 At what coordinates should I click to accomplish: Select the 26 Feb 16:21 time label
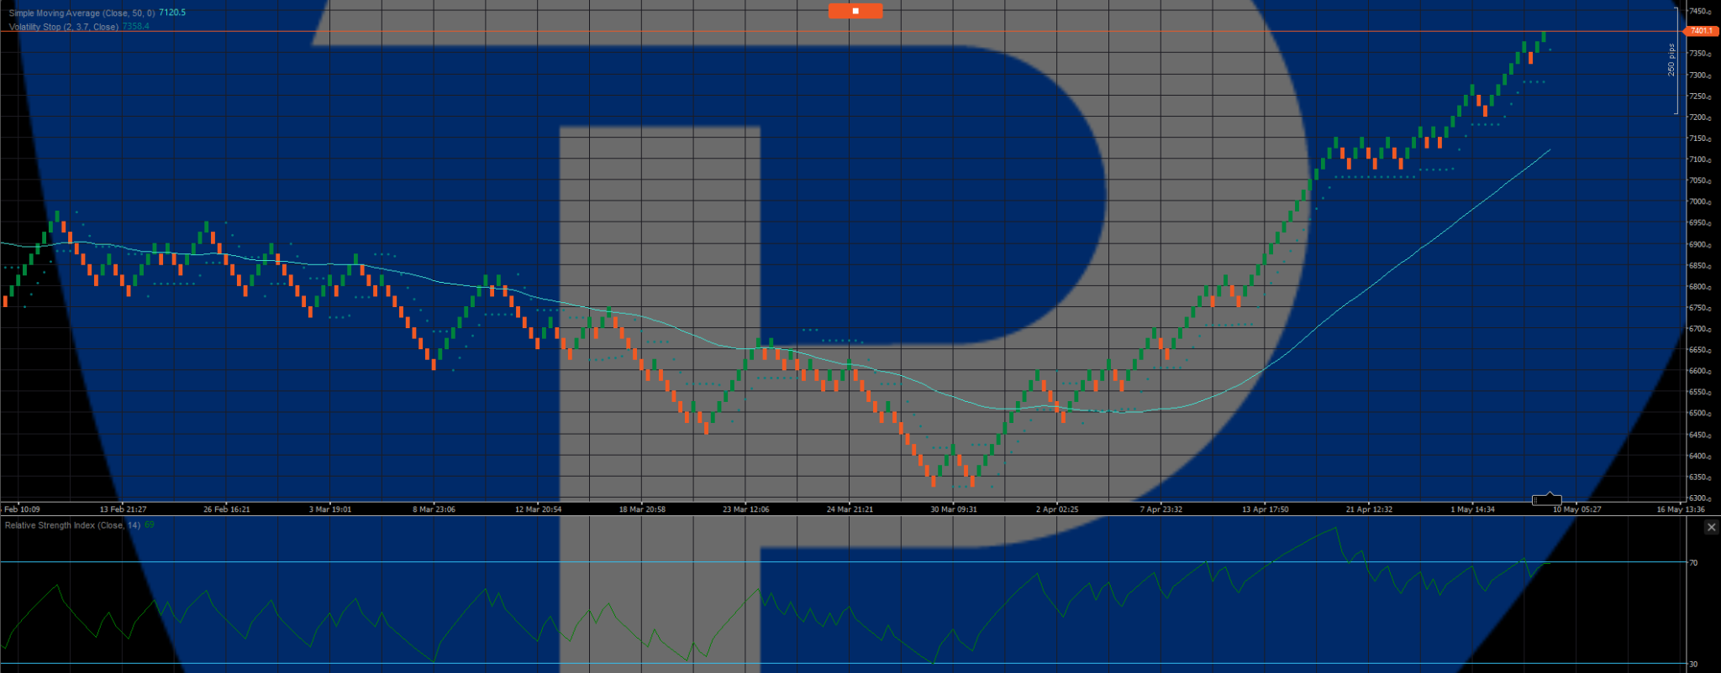pyautogui.click(x=226, y=509)
